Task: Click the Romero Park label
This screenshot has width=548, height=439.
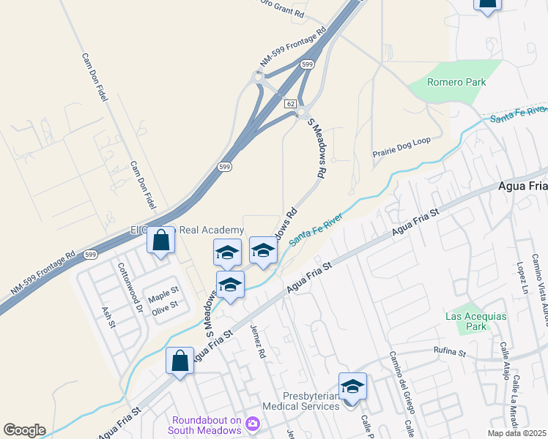Action: 456,83
